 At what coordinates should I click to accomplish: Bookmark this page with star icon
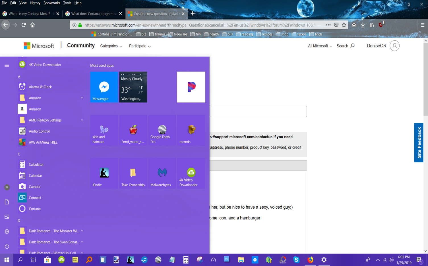pyautogui.click(x=344, y=25)
